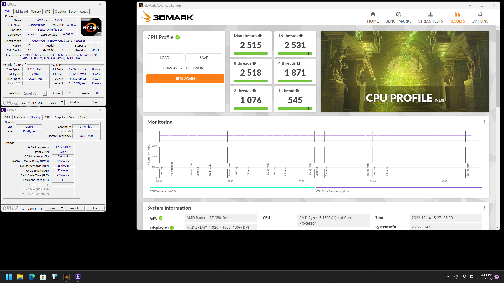Open the Monitoring panel three-dot menu
This screenshot has height=283, width=504.
(x=484, y=122)
